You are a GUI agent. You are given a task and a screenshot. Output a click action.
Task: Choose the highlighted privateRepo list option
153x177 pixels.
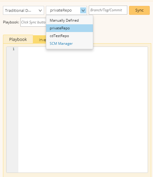click(70, 28)
